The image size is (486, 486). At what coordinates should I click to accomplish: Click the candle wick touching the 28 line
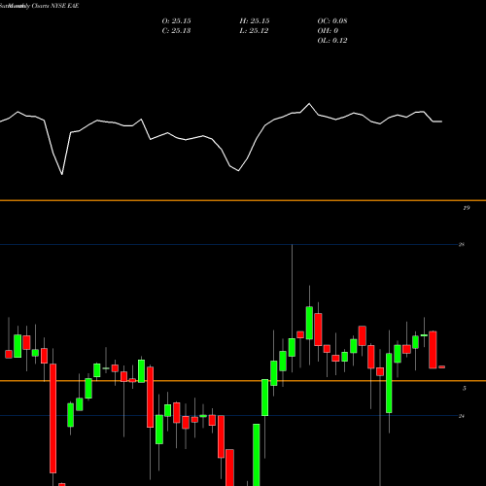292,292
